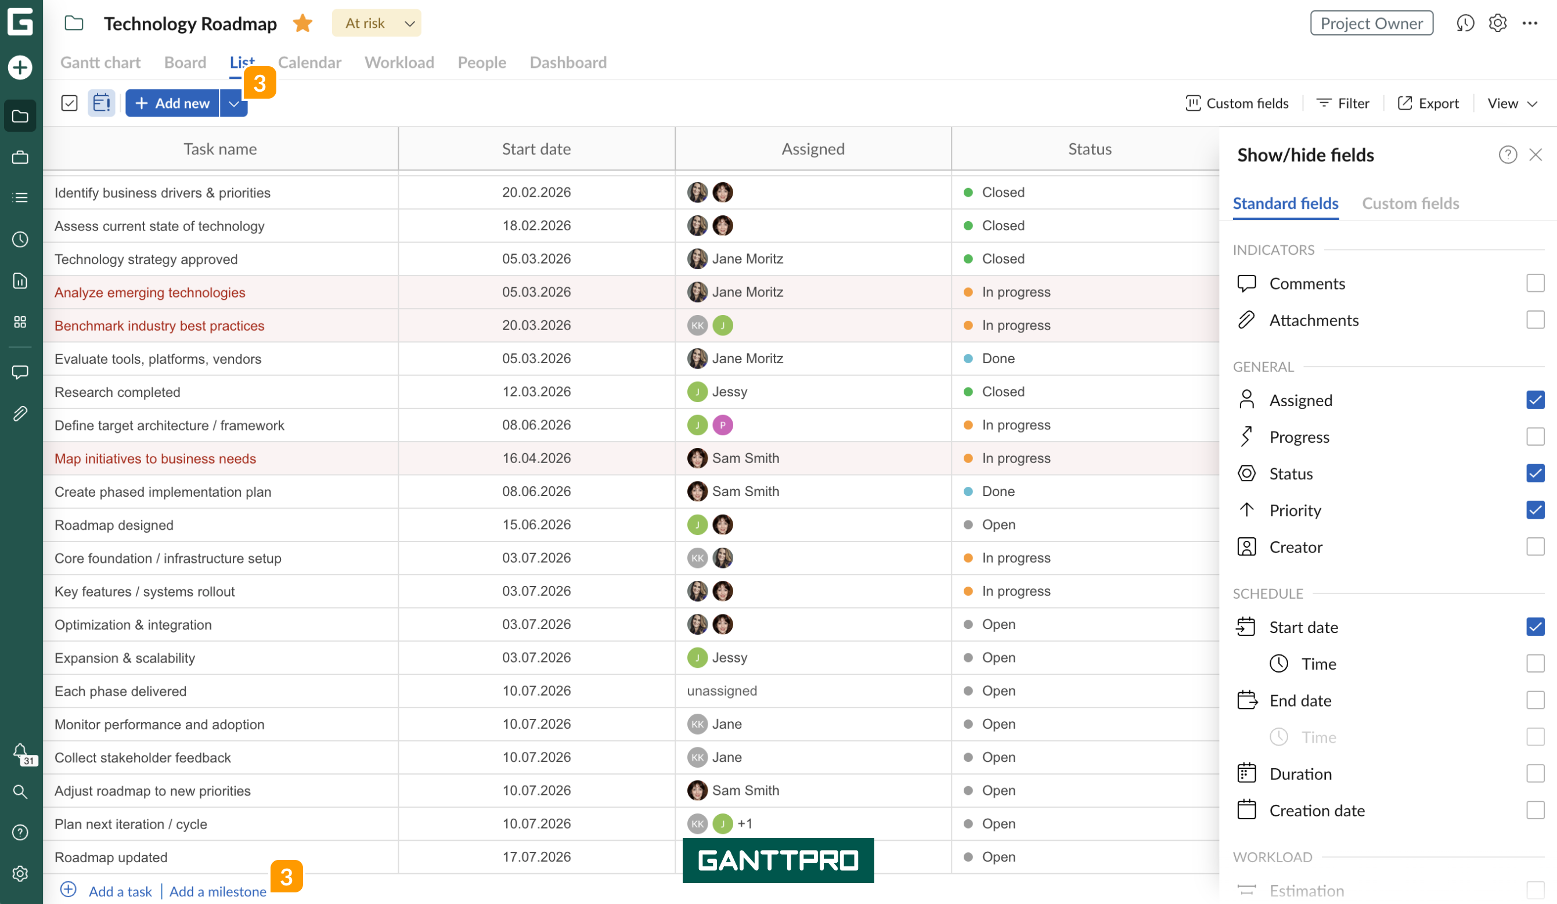Screen dimensions: 1557x904
Task: Click the Add new button
Action: click(172, 103)
